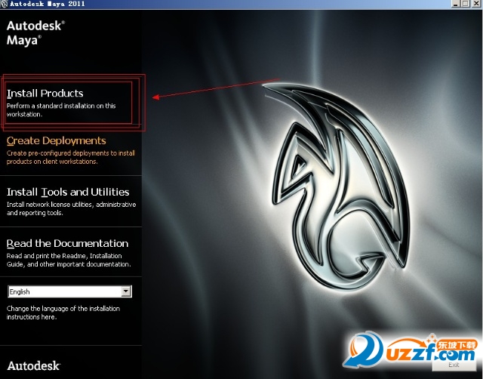
Task: Close the Autodesk Maya 2011 installer
Action: [x=476, y=4]
